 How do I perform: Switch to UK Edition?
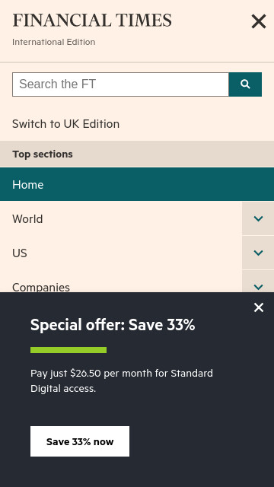click(66, 124)
